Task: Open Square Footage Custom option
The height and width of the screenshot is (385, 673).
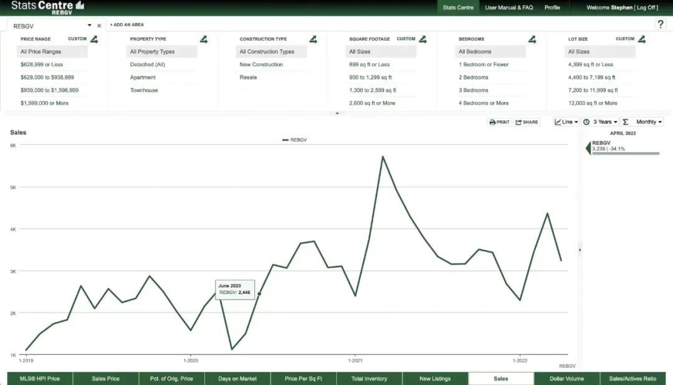Action: (x=406, y=39)
